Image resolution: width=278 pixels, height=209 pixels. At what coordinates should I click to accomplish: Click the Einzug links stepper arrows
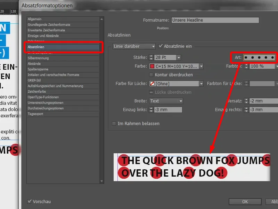(x=151, y=110)
